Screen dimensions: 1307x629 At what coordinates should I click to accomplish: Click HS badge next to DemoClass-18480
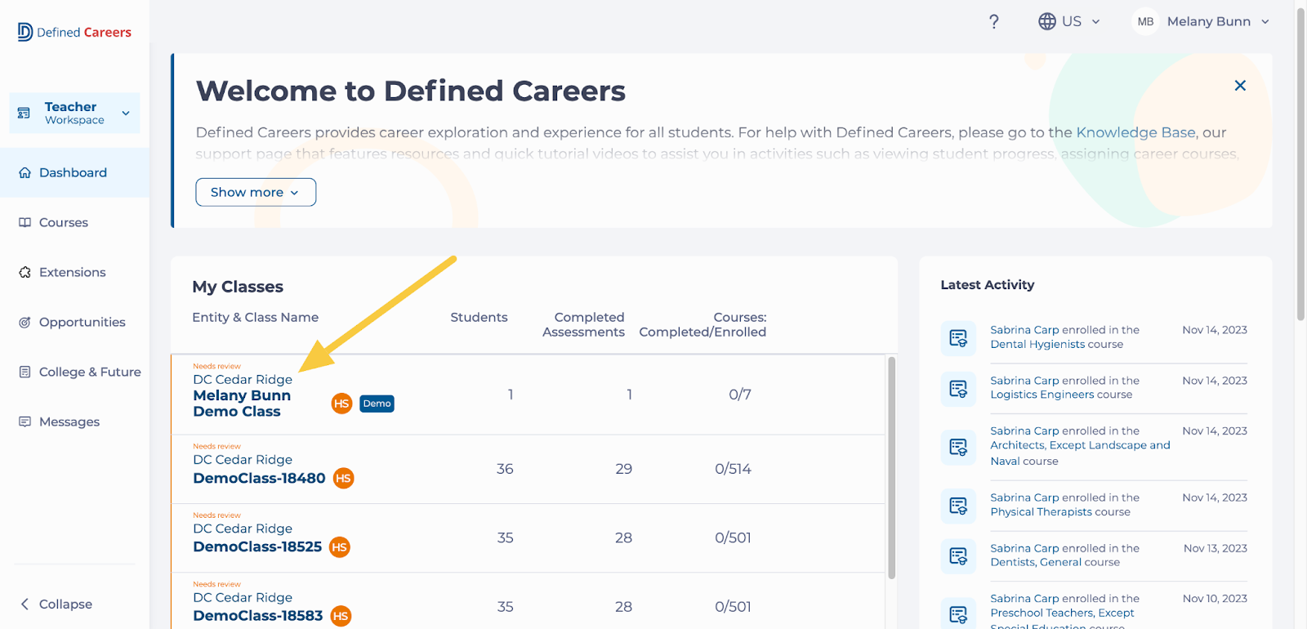(x=343, y=479)
